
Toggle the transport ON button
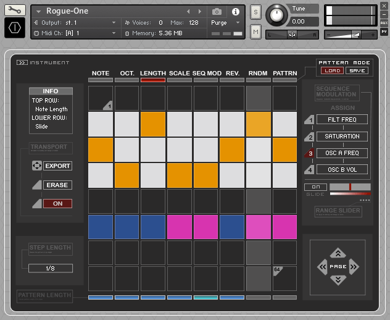coord(57,203)
